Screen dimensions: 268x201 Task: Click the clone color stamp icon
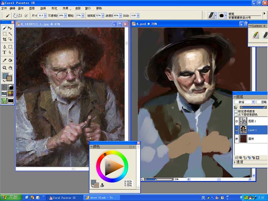pyautogui.click(x=102, y=185)
